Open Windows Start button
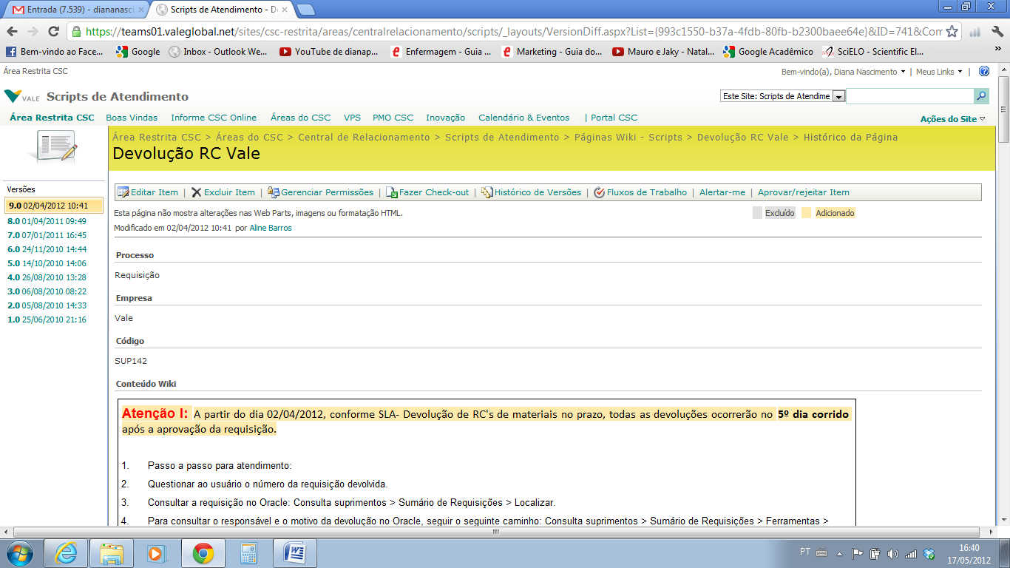 point(19,552)
